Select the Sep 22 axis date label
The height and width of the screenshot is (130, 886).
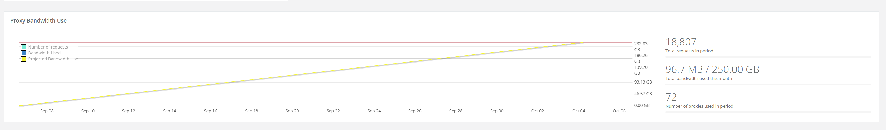[x=333, y=111]
